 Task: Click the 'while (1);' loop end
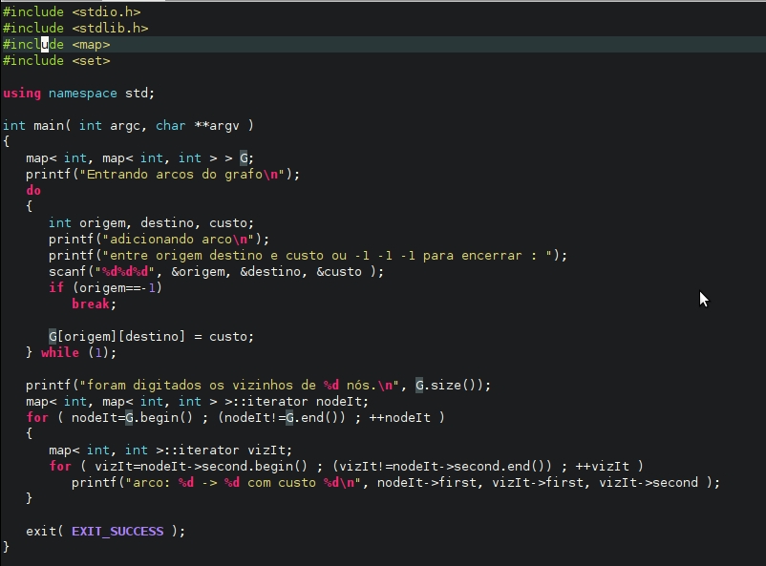point(78,352)
